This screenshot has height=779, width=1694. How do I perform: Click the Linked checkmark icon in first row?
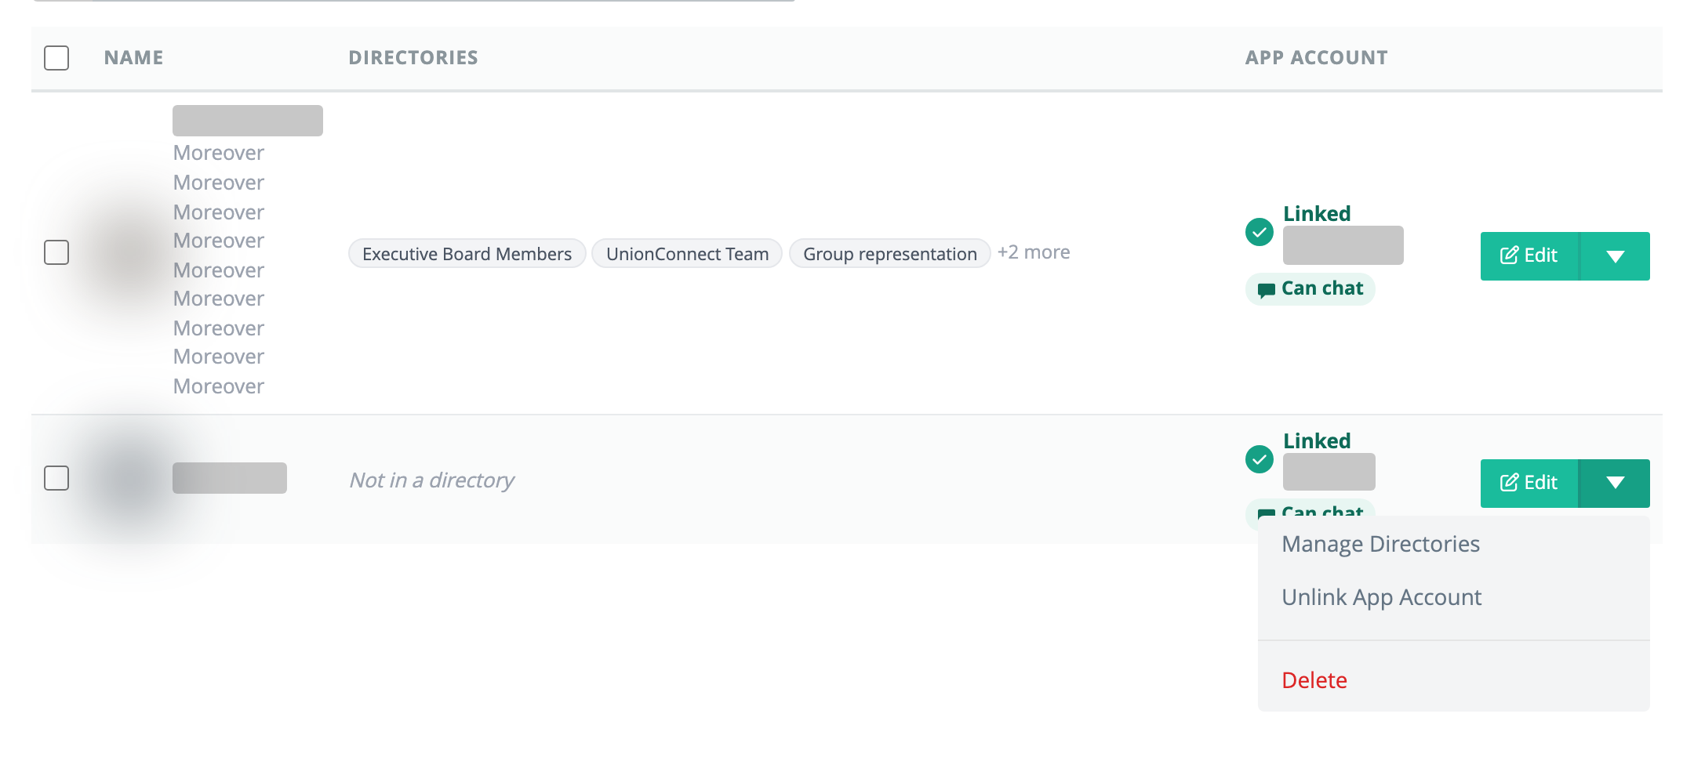[x=1260, y=232]
